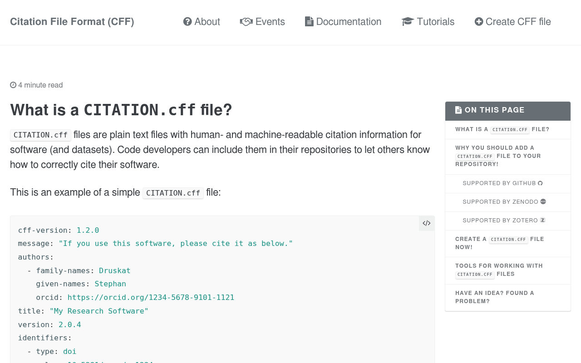Click inline CITATION.cff code starting the first paragraph

click(40, 135)
